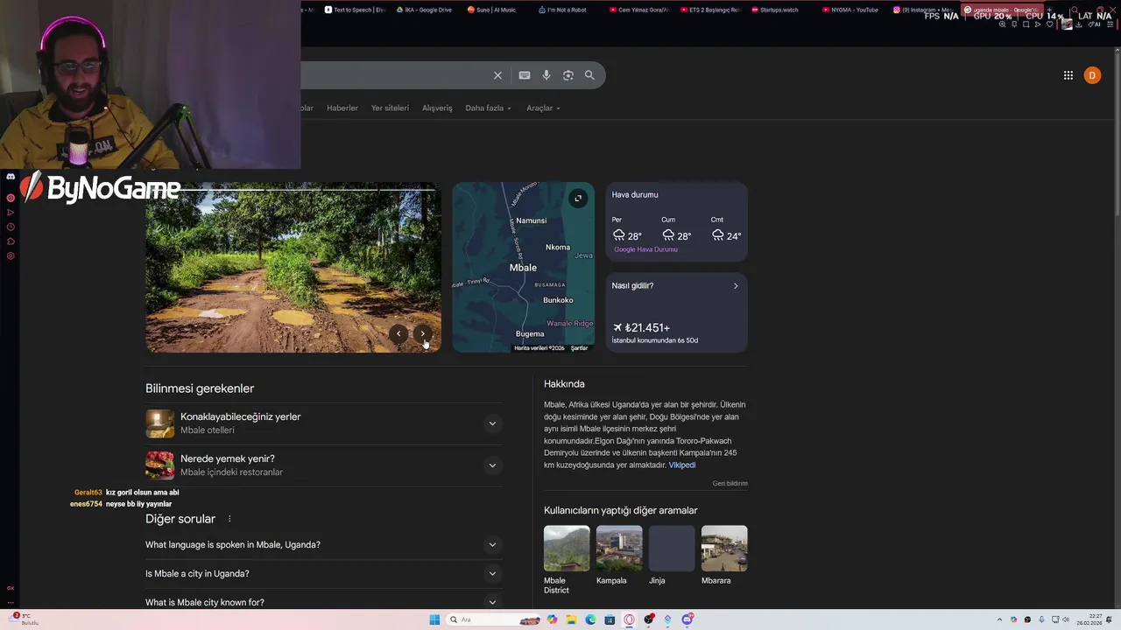The width and height of the screenshot is (1121, 630).
Task: Show hidden system tray icons
Action: coord(999,619)
